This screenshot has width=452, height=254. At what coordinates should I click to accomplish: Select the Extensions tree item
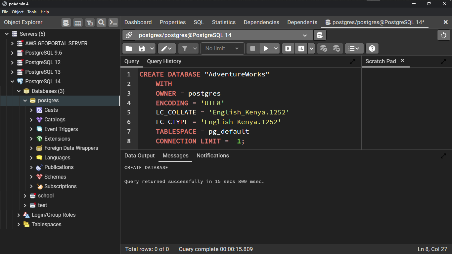pos(57,139)
